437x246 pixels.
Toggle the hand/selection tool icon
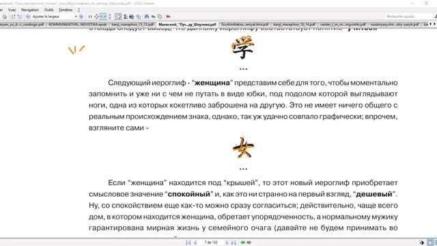click(118, 16)
